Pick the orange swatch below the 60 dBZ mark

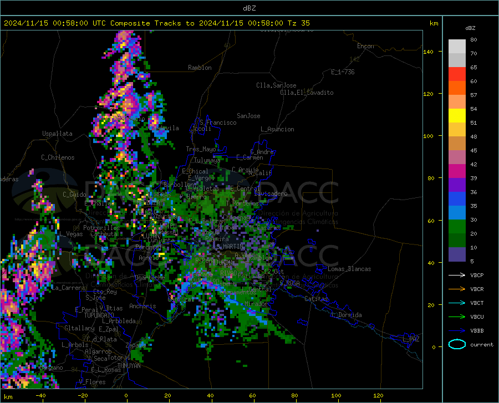tap(457, 88)
